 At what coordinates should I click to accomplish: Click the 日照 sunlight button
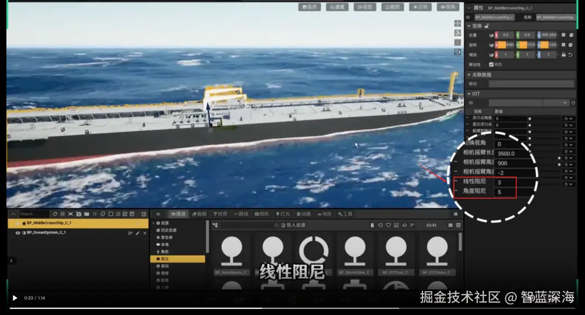coord(420,7)
